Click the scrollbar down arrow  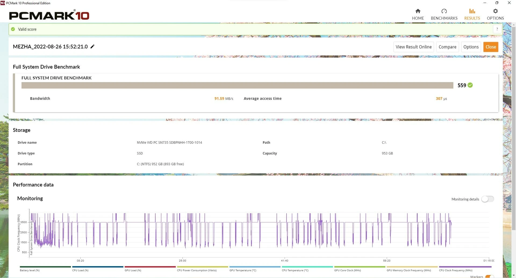pyautogui.click(x=514, y=276)
